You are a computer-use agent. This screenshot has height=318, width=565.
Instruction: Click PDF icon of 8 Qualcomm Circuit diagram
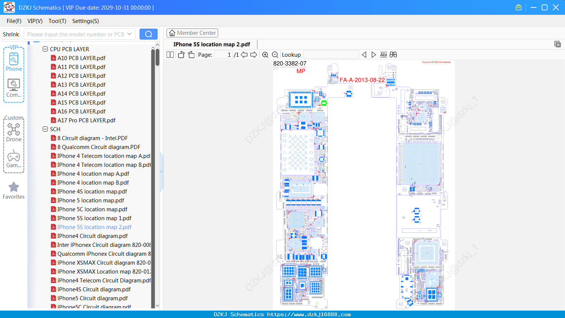pyautogui.click(x=53, y=147)
